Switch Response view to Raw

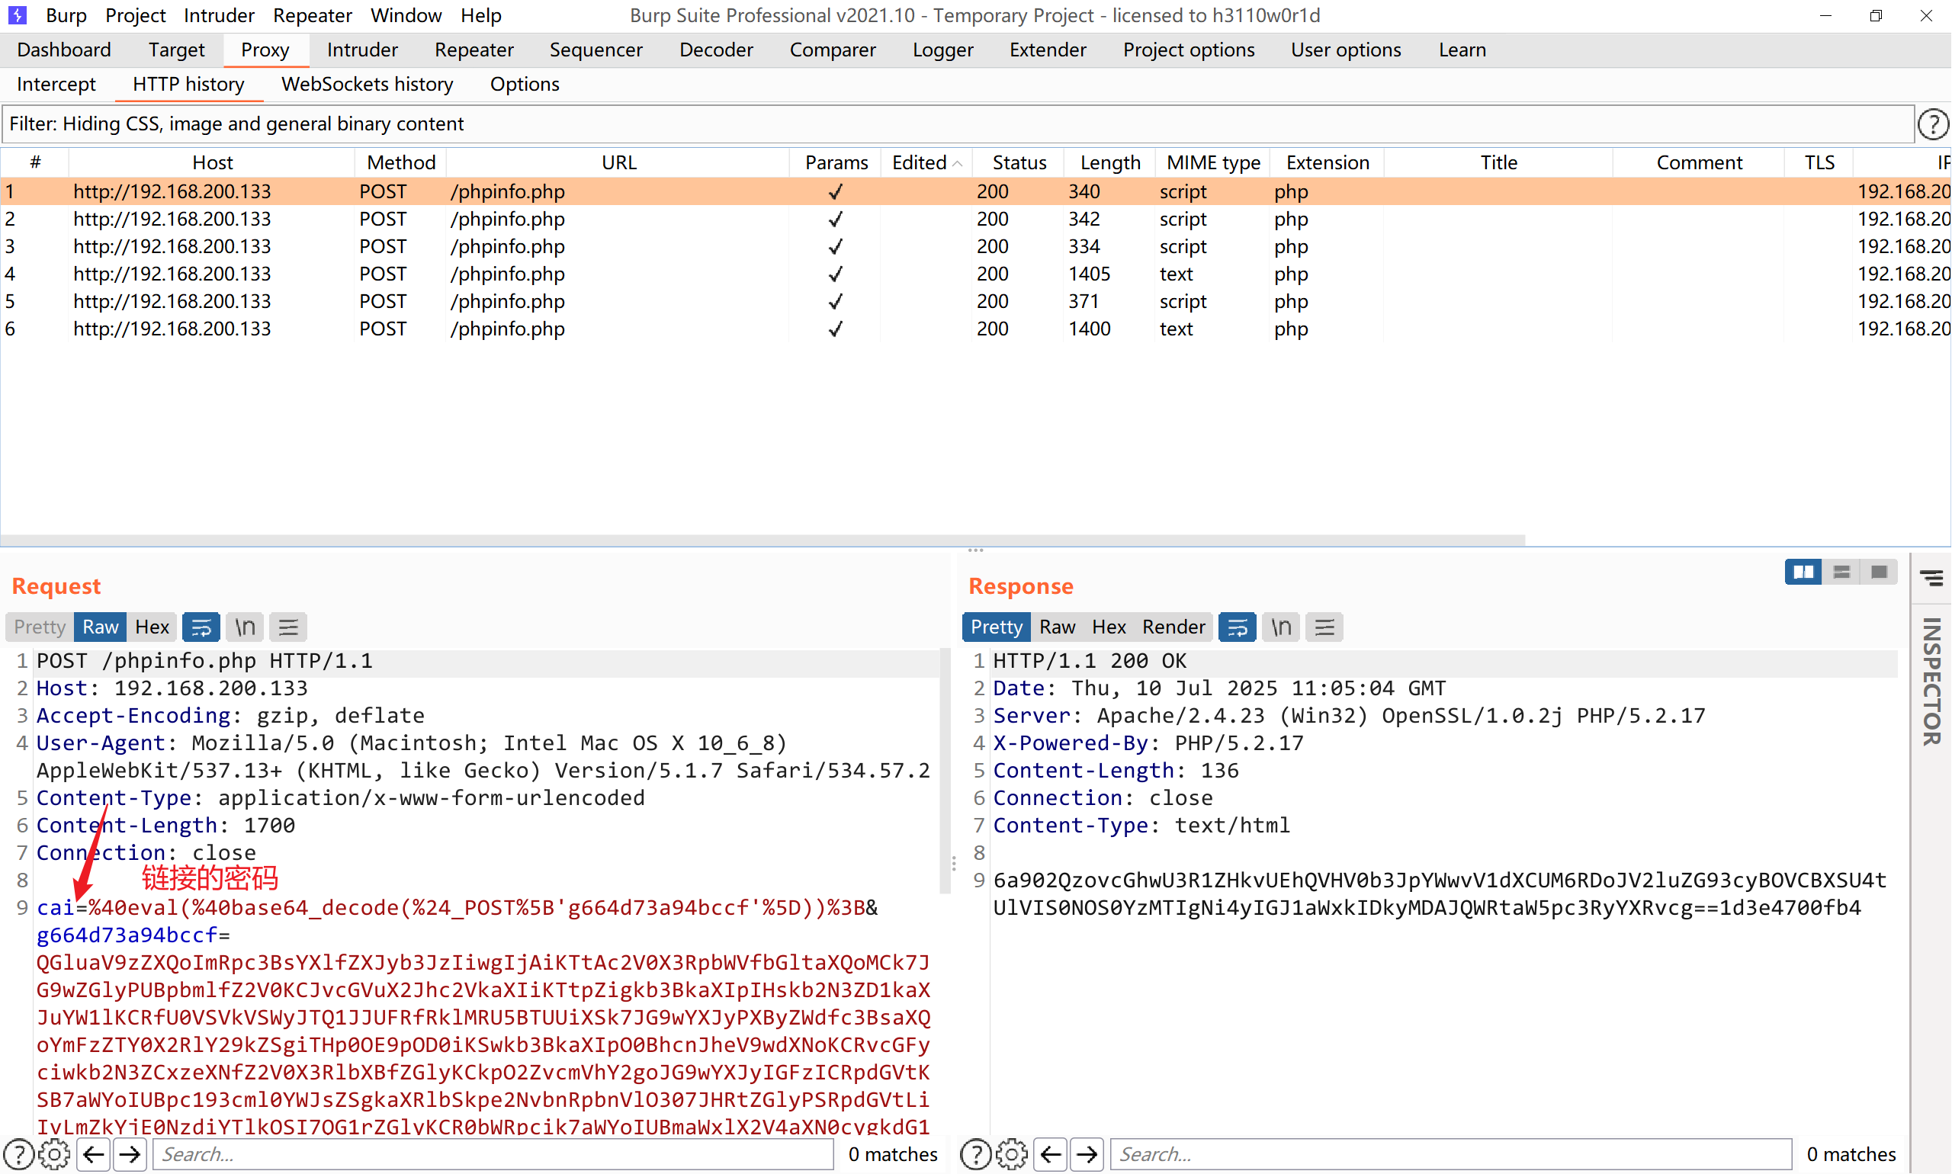(1057, 627)
